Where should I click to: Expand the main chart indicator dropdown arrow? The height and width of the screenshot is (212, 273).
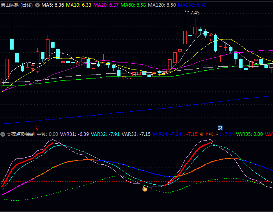[x=37, y=5]
